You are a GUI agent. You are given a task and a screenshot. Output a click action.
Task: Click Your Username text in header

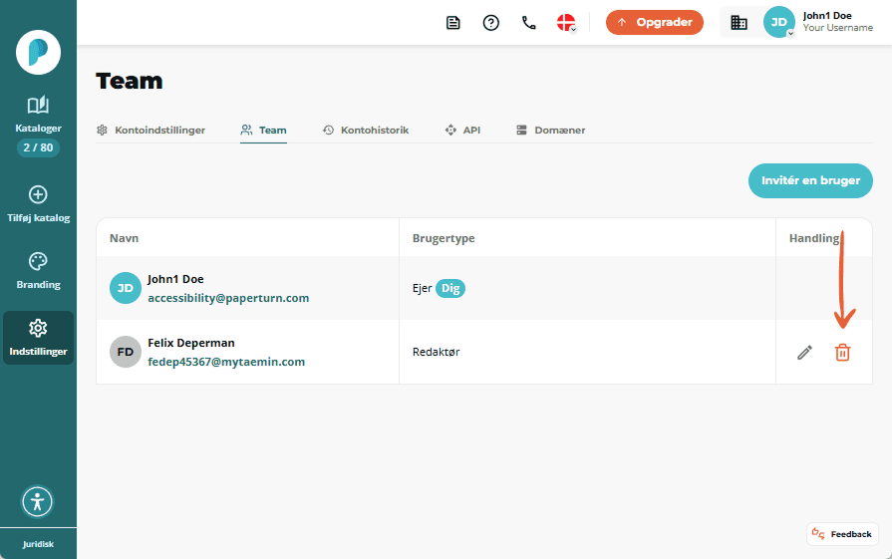pyautogui.click(x=838, y=28)
